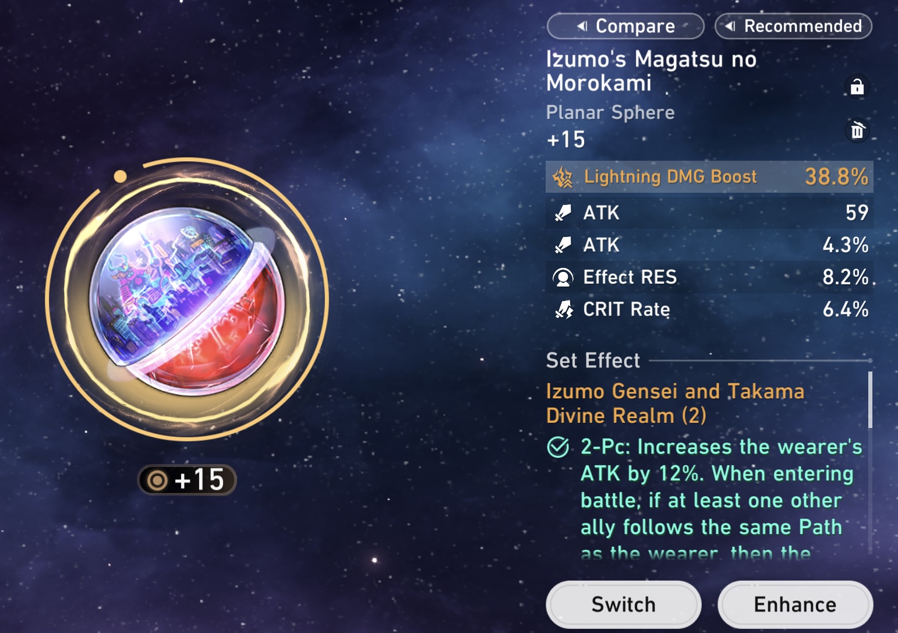Click the Effect RES icon
Screen dimensions: 898x633
pyautogui.click(x=563, y=277)
